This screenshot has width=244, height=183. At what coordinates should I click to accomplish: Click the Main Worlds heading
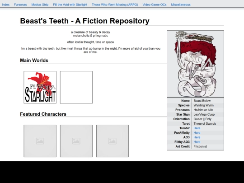[34, 61]
